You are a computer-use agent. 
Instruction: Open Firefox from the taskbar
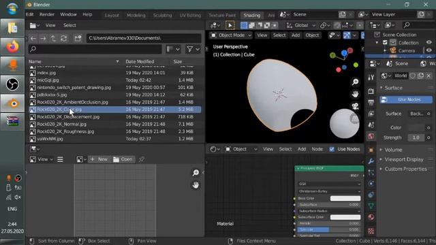coord(12,46)
